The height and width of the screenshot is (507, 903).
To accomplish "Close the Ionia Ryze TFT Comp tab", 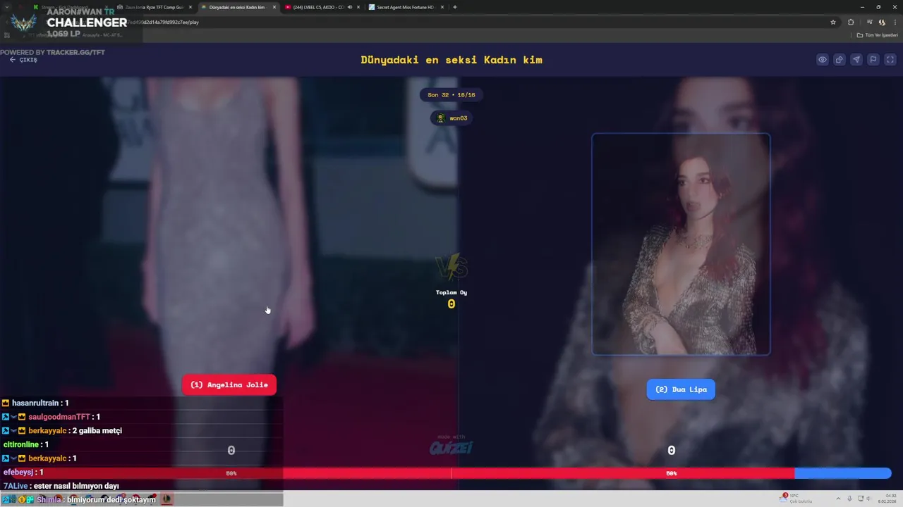I will pyautogui.click(x=190, y=7).
